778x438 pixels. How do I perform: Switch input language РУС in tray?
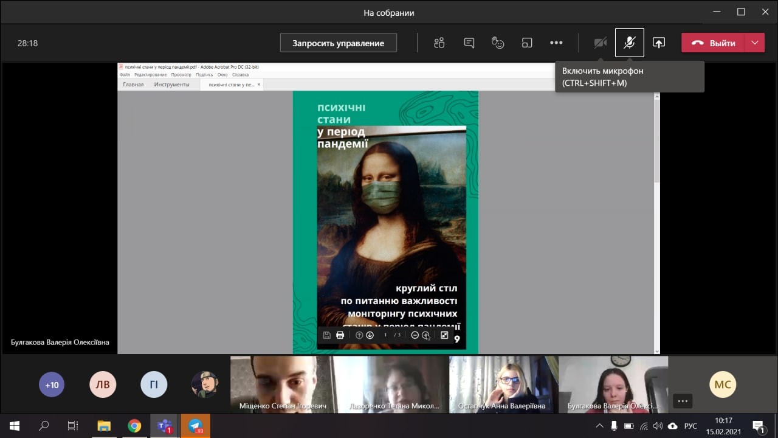(690, 426)
